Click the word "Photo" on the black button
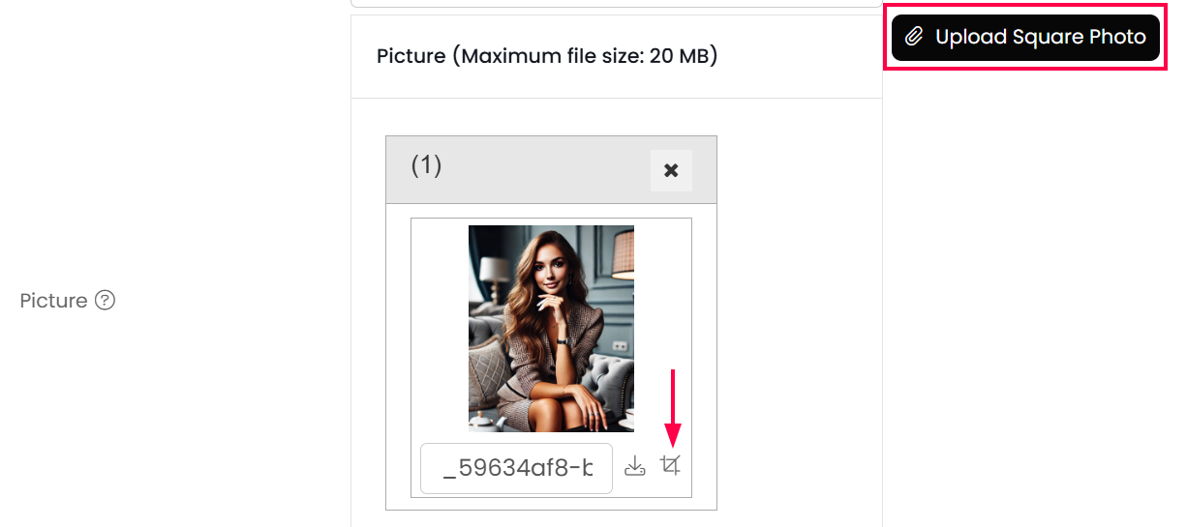Image resolution: width=1187 pixels, height=527 pixels. 1117,38
